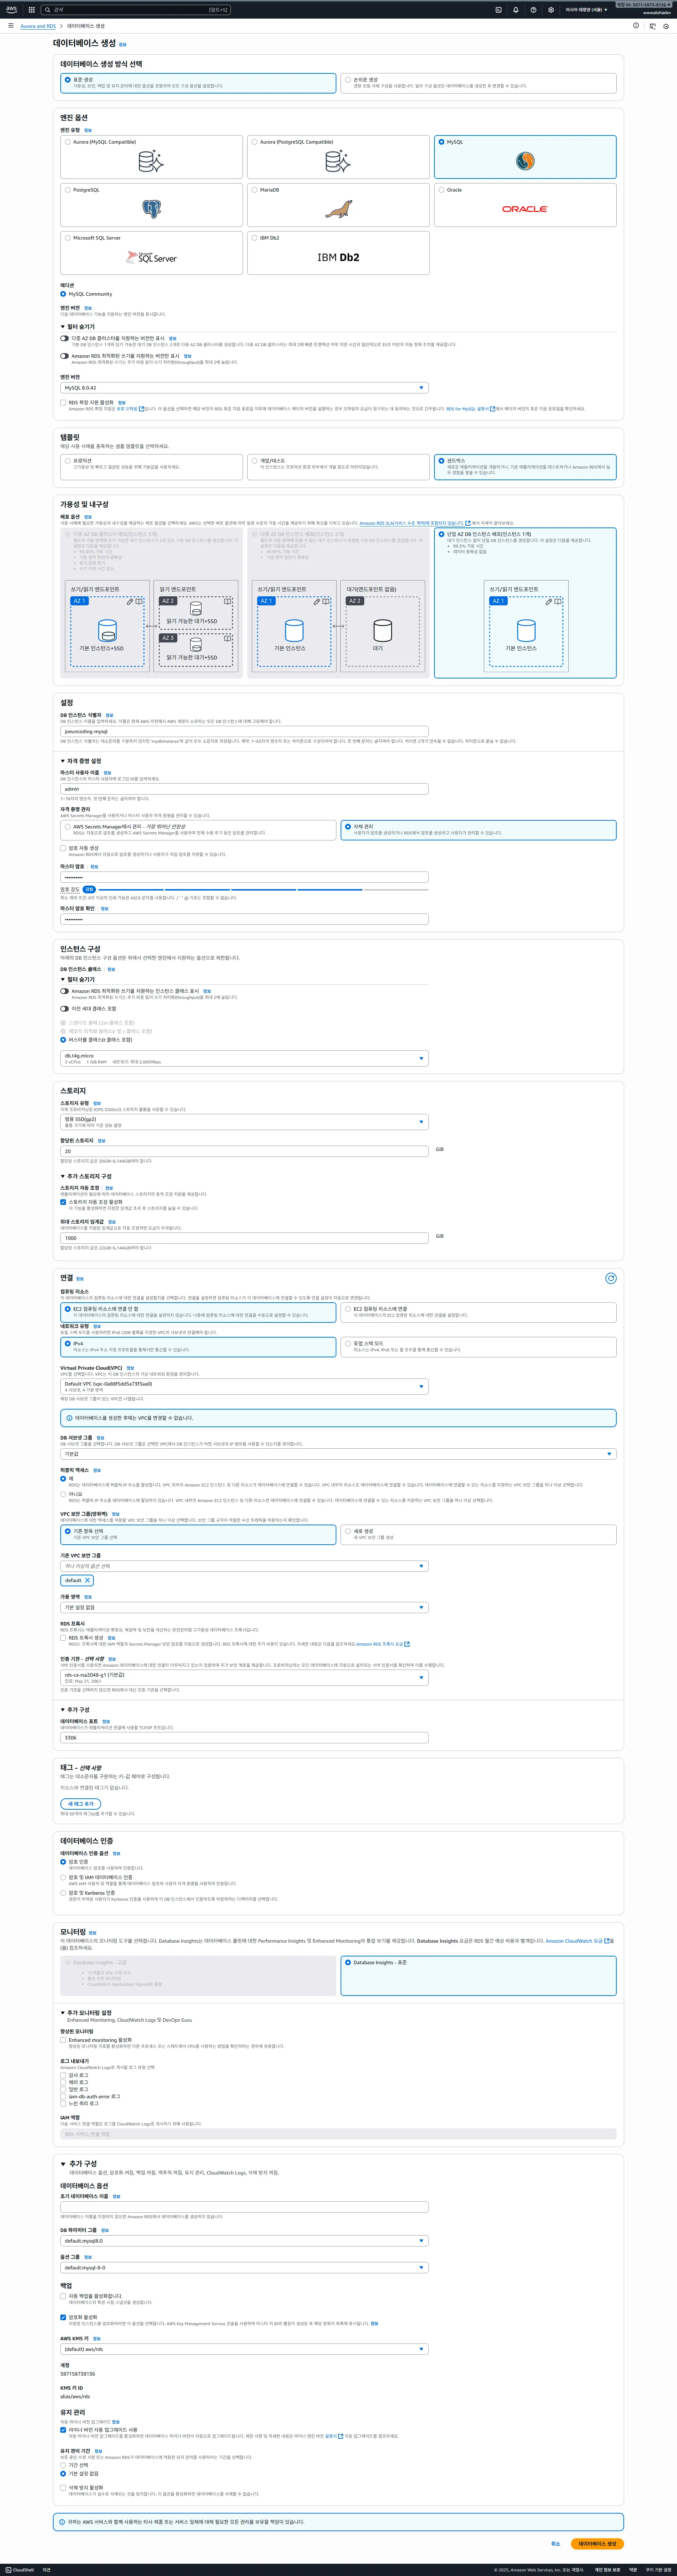This screenshot has width=677, height=2576.
Task: Open the AWS services grid menu
Action: [31, 10]
